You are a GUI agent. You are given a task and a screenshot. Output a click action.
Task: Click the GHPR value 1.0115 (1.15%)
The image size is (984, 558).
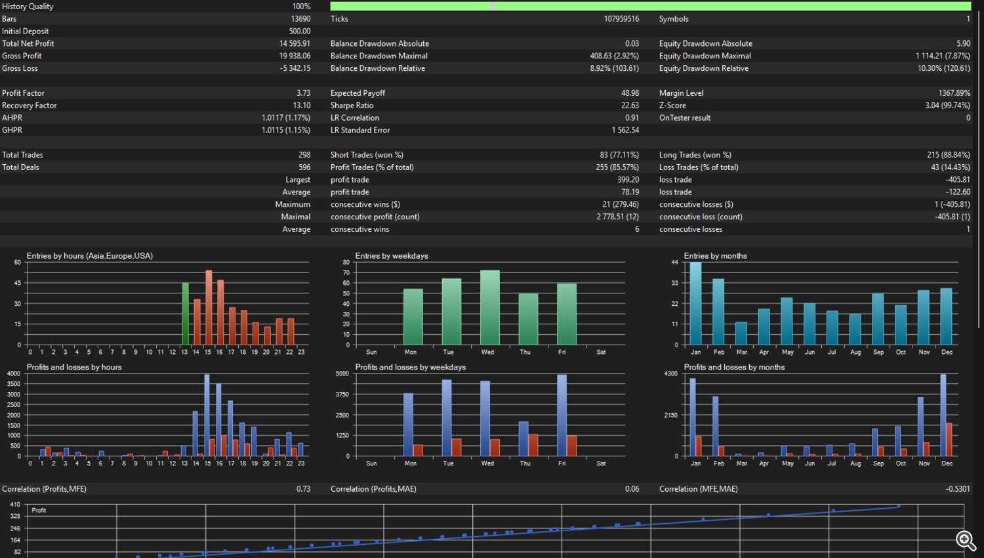point(286,131)
